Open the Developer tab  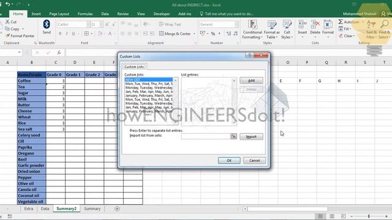[x=162, y=14]
